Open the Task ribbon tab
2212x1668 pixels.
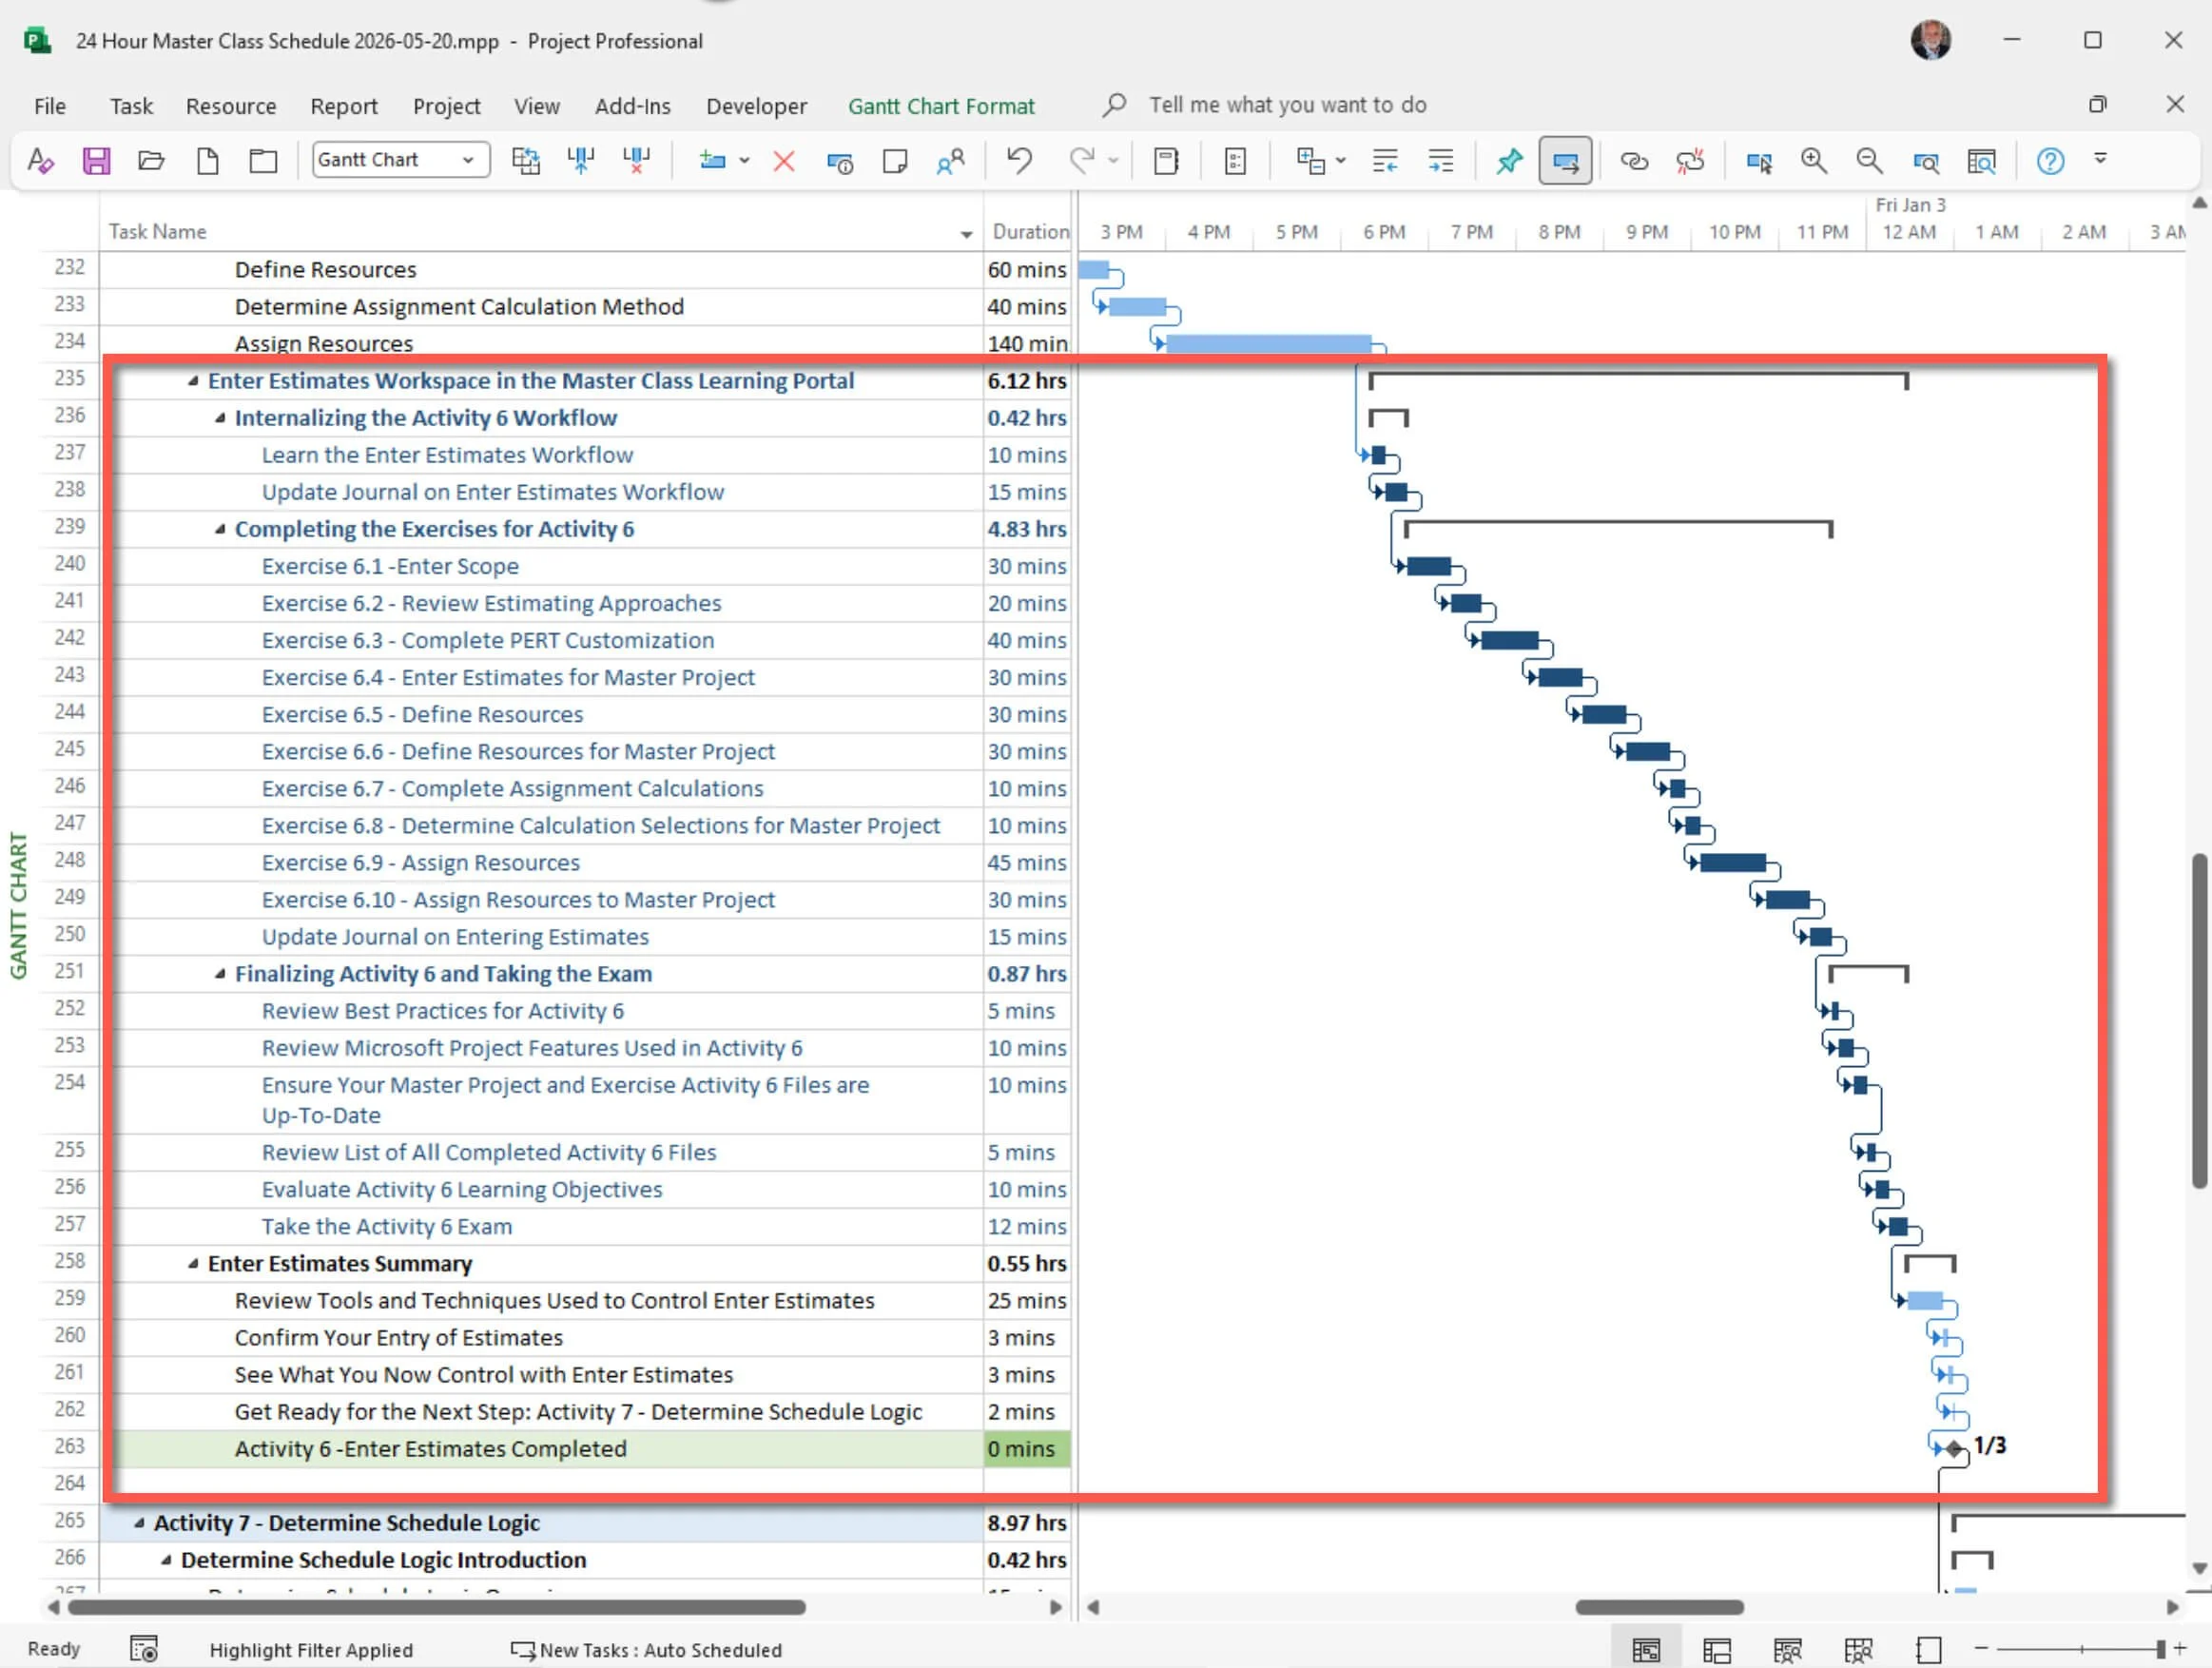pyautogui.click(x=131, y=106)
